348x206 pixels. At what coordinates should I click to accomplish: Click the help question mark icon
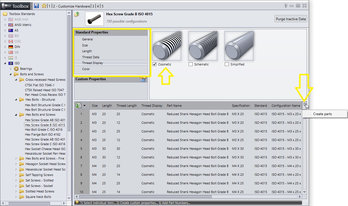(x=286, y=5)
